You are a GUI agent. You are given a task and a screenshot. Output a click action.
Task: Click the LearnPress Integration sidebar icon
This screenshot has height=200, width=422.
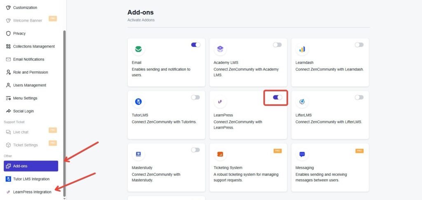8,192
